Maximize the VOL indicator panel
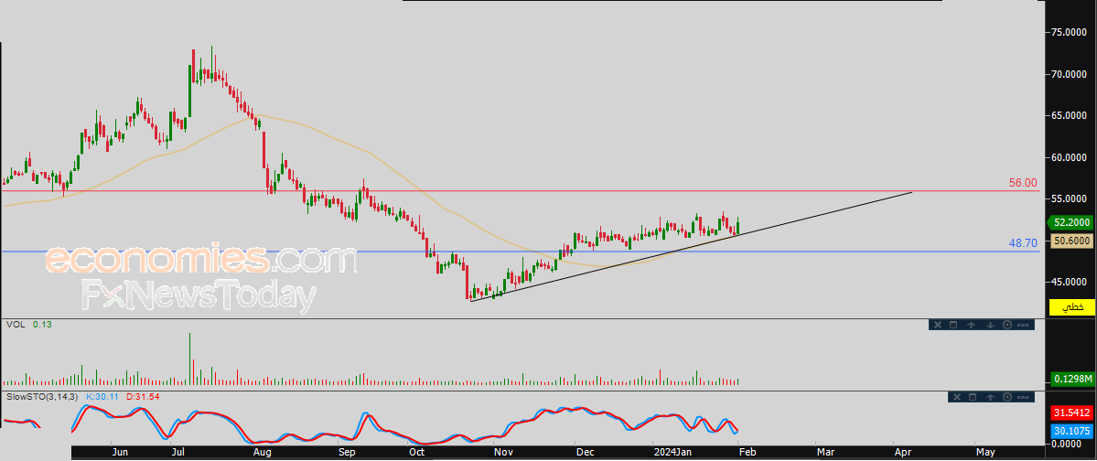 click(x=952, y=325)
